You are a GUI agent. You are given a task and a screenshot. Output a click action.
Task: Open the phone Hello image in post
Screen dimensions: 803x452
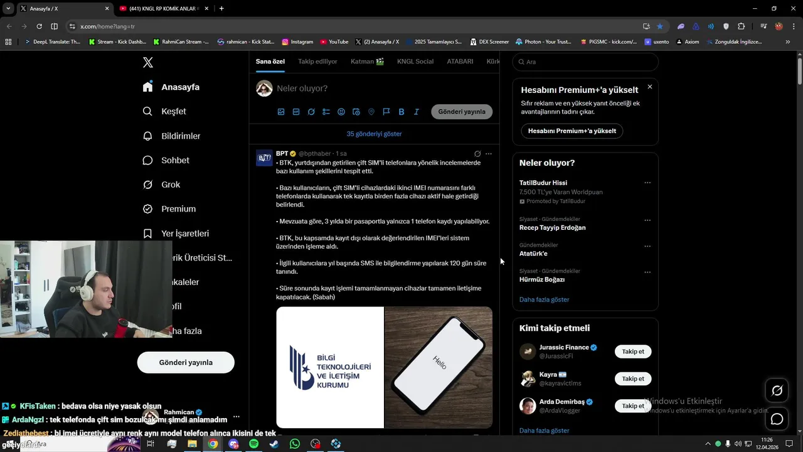click(x=439, y=367)
